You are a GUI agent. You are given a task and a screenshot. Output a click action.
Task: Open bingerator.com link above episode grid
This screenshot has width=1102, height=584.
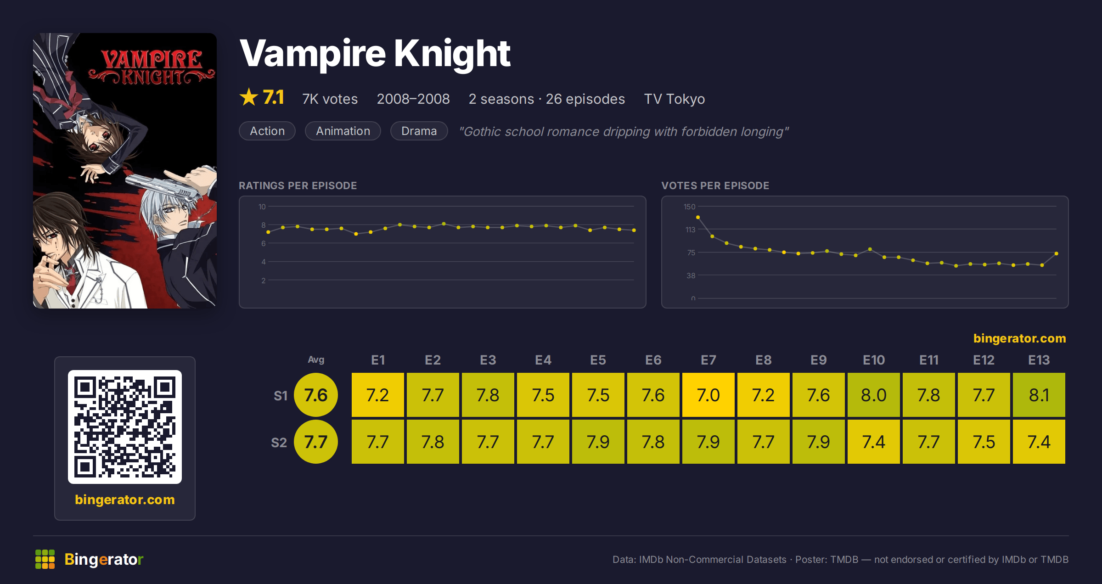tap(1020, 338)
